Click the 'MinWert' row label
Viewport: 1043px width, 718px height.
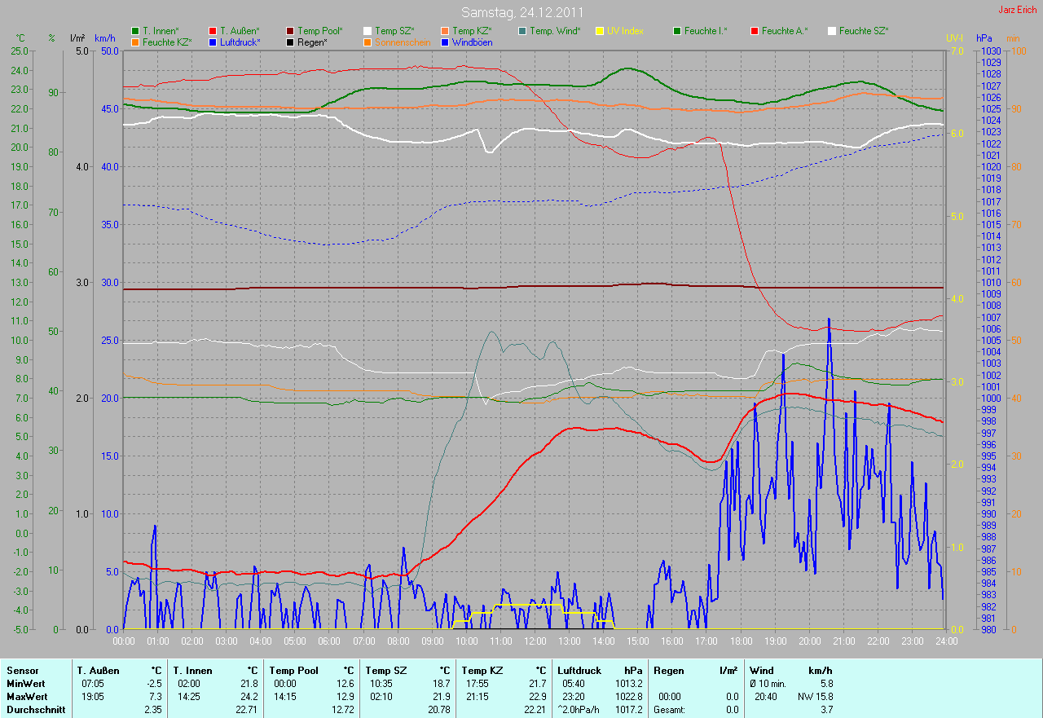click(24, 684)
